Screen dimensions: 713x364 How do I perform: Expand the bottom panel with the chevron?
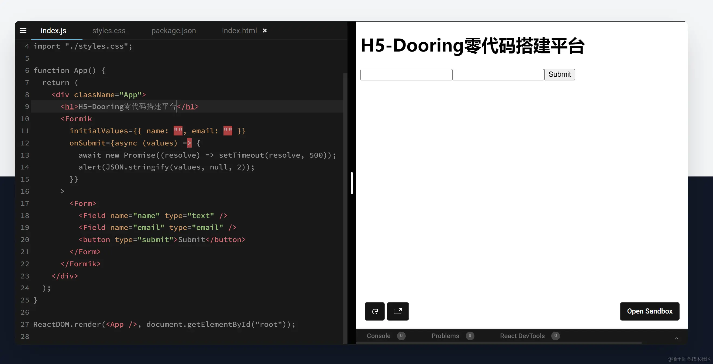tap(676, 338)
